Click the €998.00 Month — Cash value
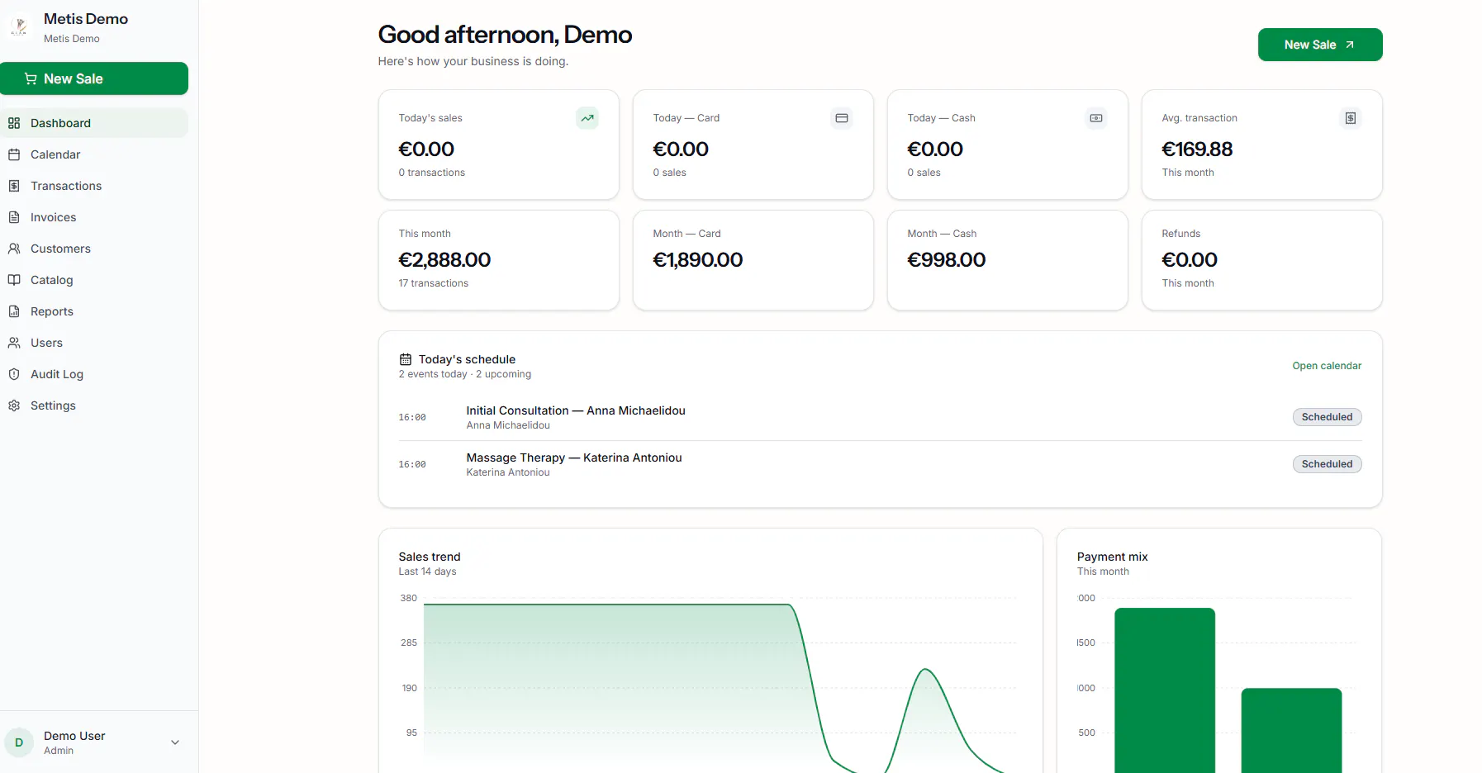Image resolution: width=1482 pixels, height=773 pixels. pyautogui.click(x=947, y=260)
